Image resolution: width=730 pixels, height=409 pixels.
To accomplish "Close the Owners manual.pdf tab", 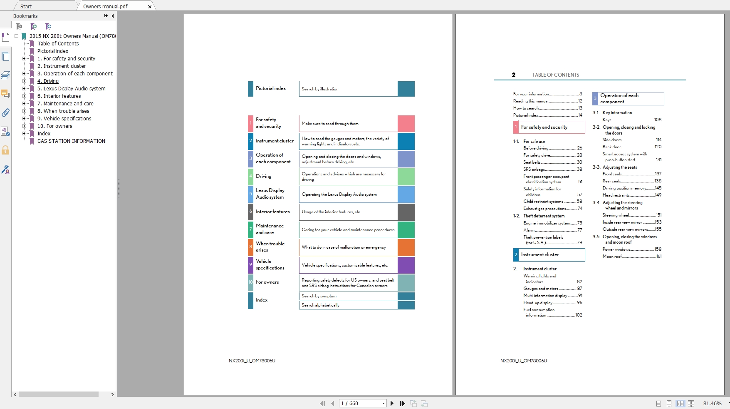I will point(150,7).
